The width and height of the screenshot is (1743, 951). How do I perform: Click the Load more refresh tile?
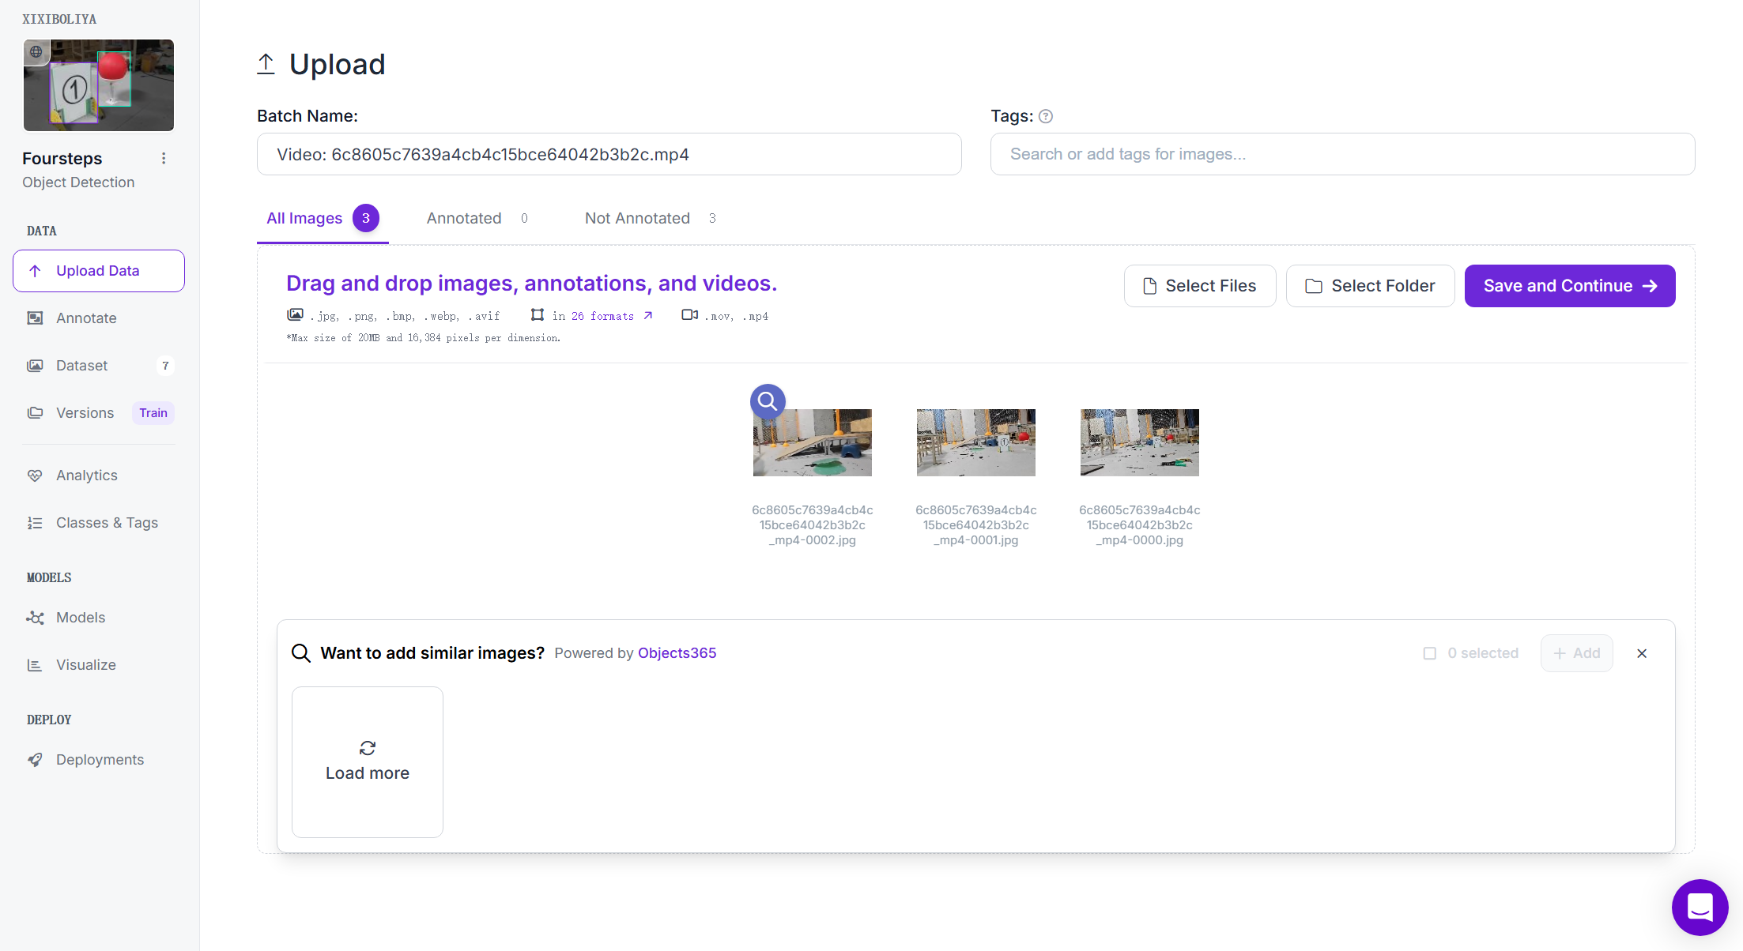point(368,761)
